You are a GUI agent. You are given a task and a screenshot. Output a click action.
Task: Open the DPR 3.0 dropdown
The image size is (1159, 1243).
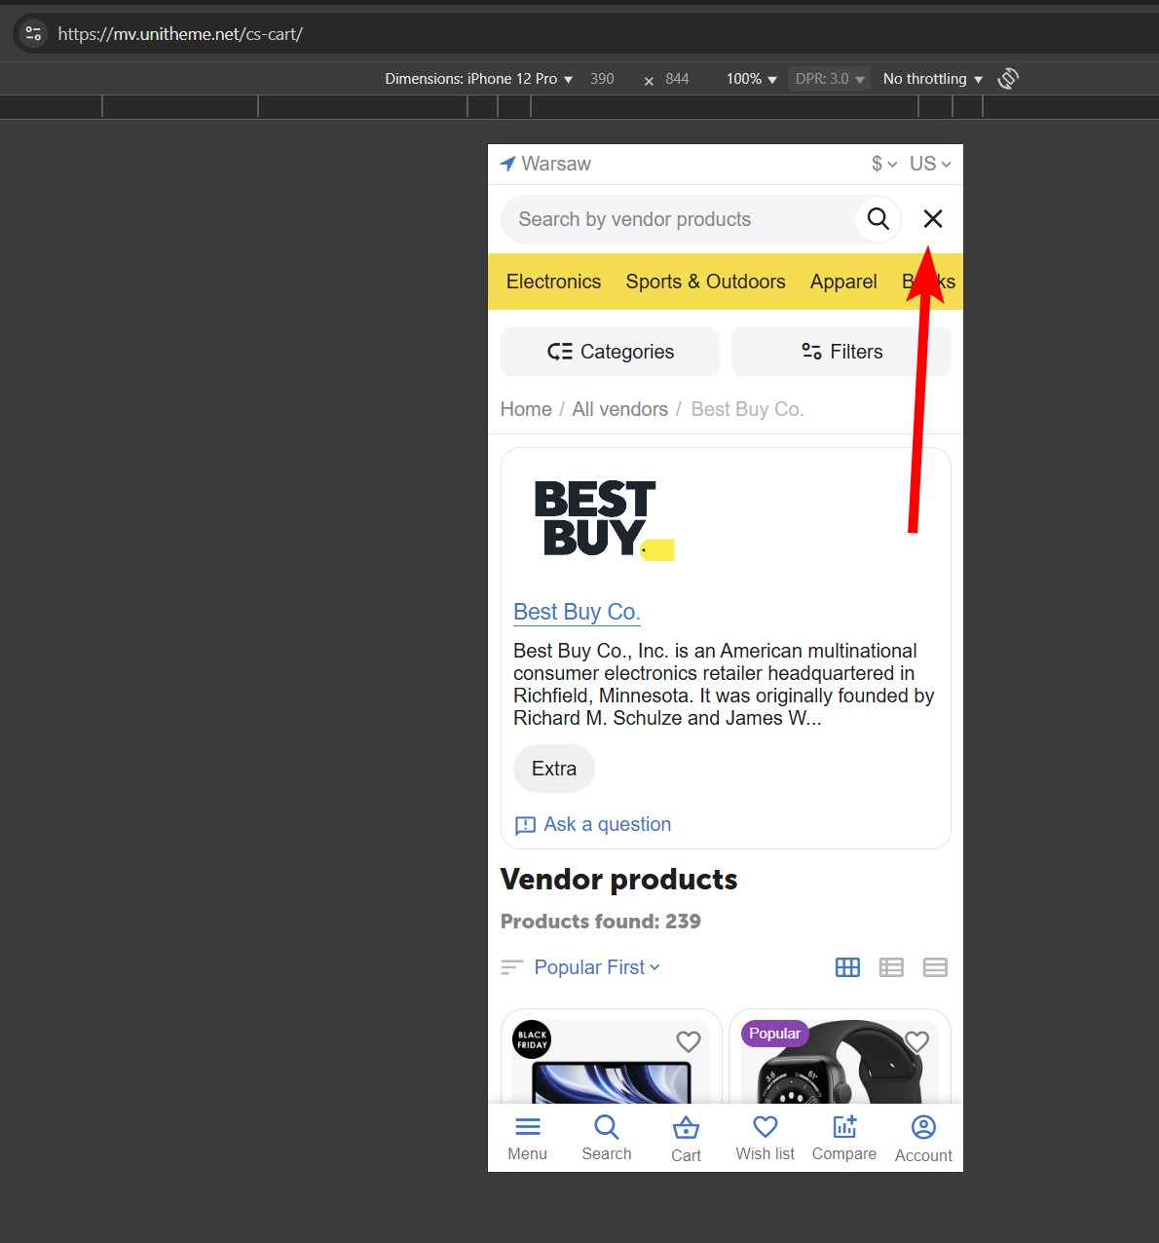[x=829, y=79]
